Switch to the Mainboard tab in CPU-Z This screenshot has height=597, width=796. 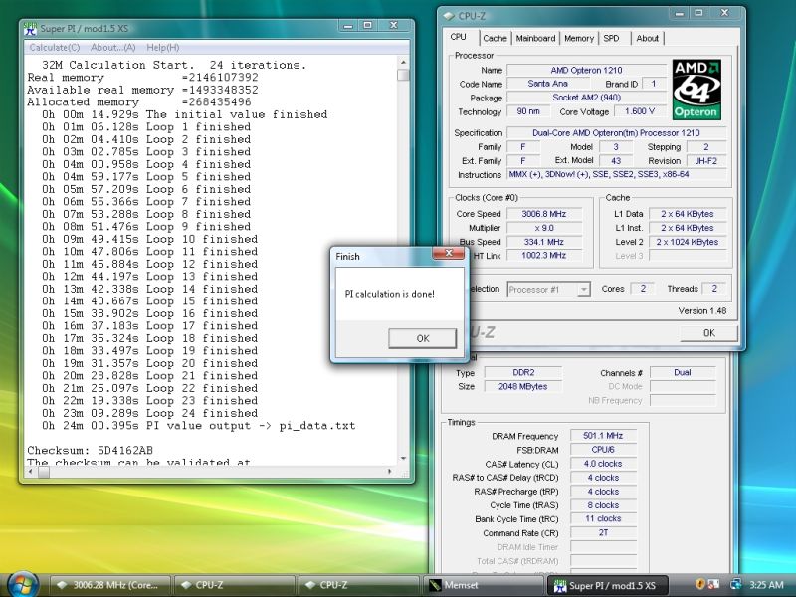[535, 38]
